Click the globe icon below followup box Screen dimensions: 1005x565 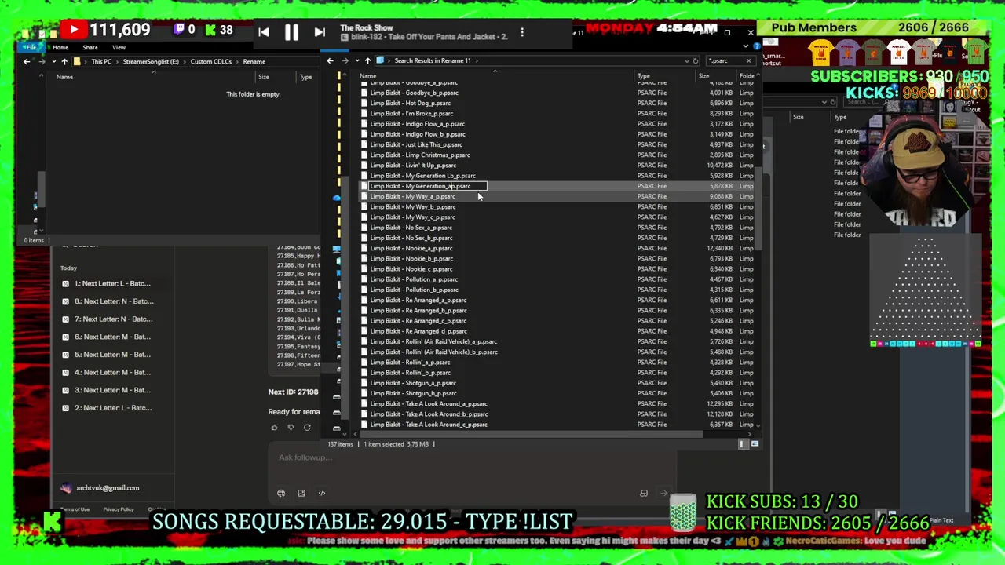[x=281, y=493]
